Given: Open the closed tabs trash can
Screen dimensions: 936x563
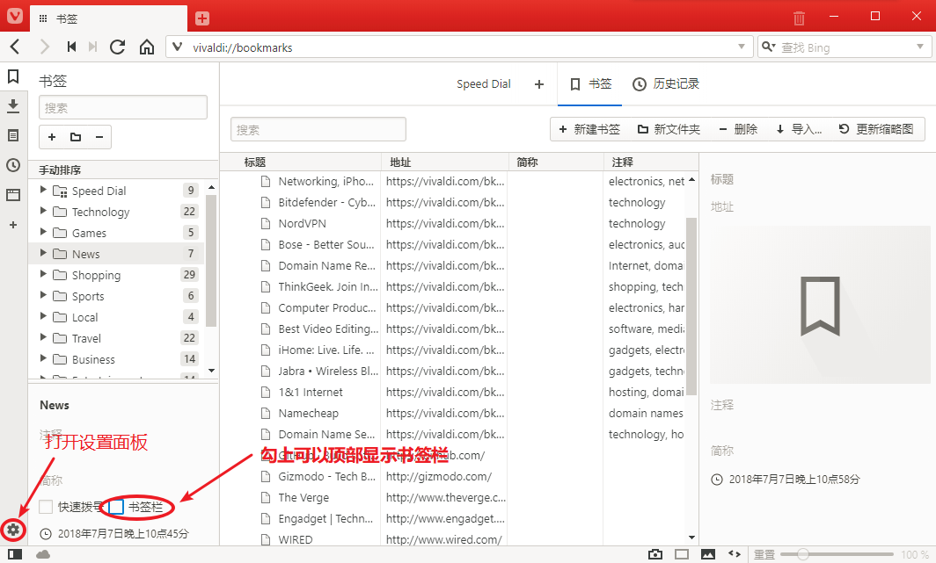Looking at the screenshot, I should [799, 18].
